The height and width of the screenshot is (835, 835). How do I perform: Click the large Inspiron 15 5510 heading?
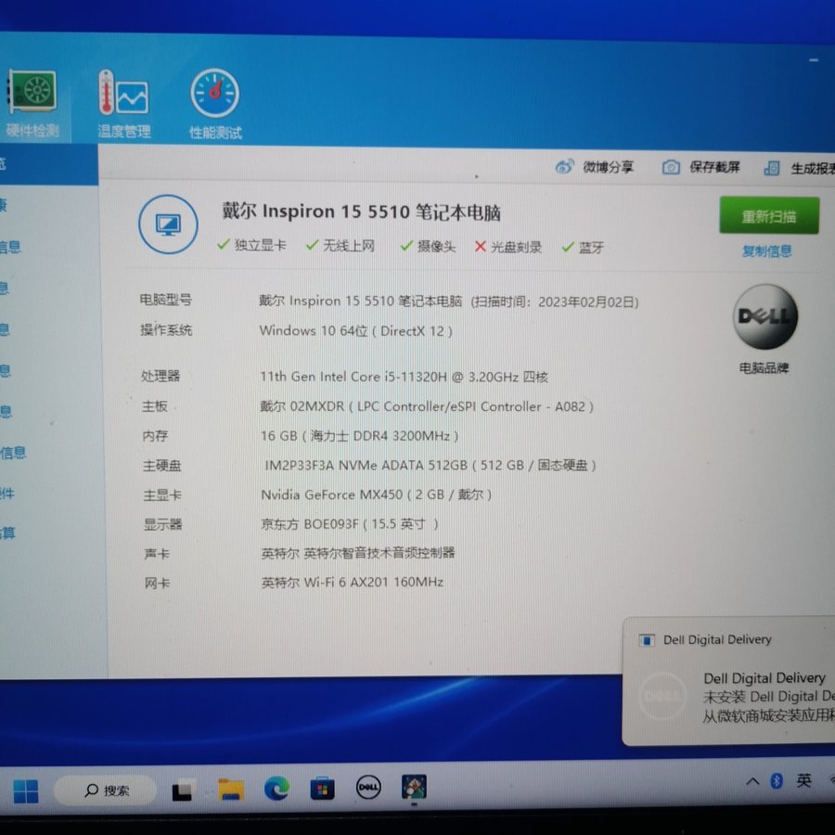pos(361,212)
